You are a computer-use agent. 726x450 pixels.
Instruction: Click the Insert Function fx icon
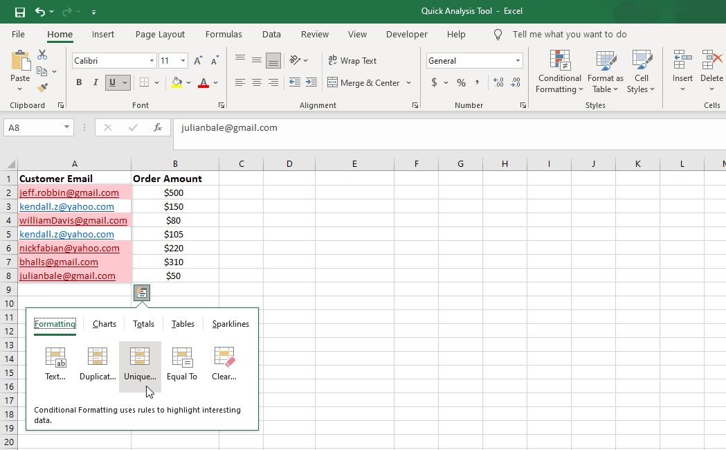pos(158,127)
